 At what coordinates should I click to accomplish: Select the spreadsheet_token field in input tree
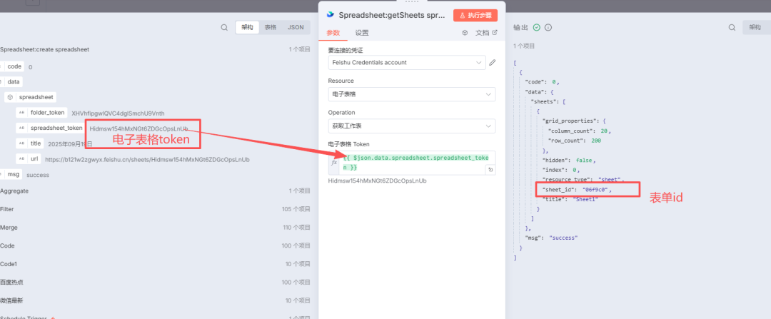click(x=56, y=128)
